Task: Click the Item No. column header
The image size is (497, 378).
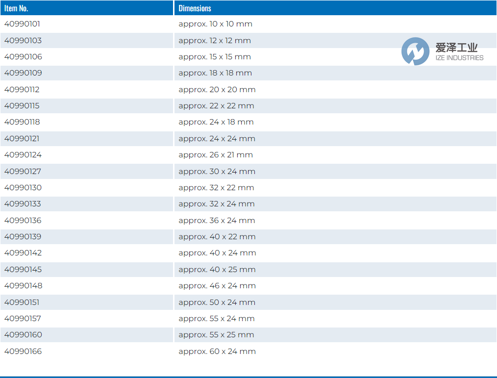Action: [17, 8]
